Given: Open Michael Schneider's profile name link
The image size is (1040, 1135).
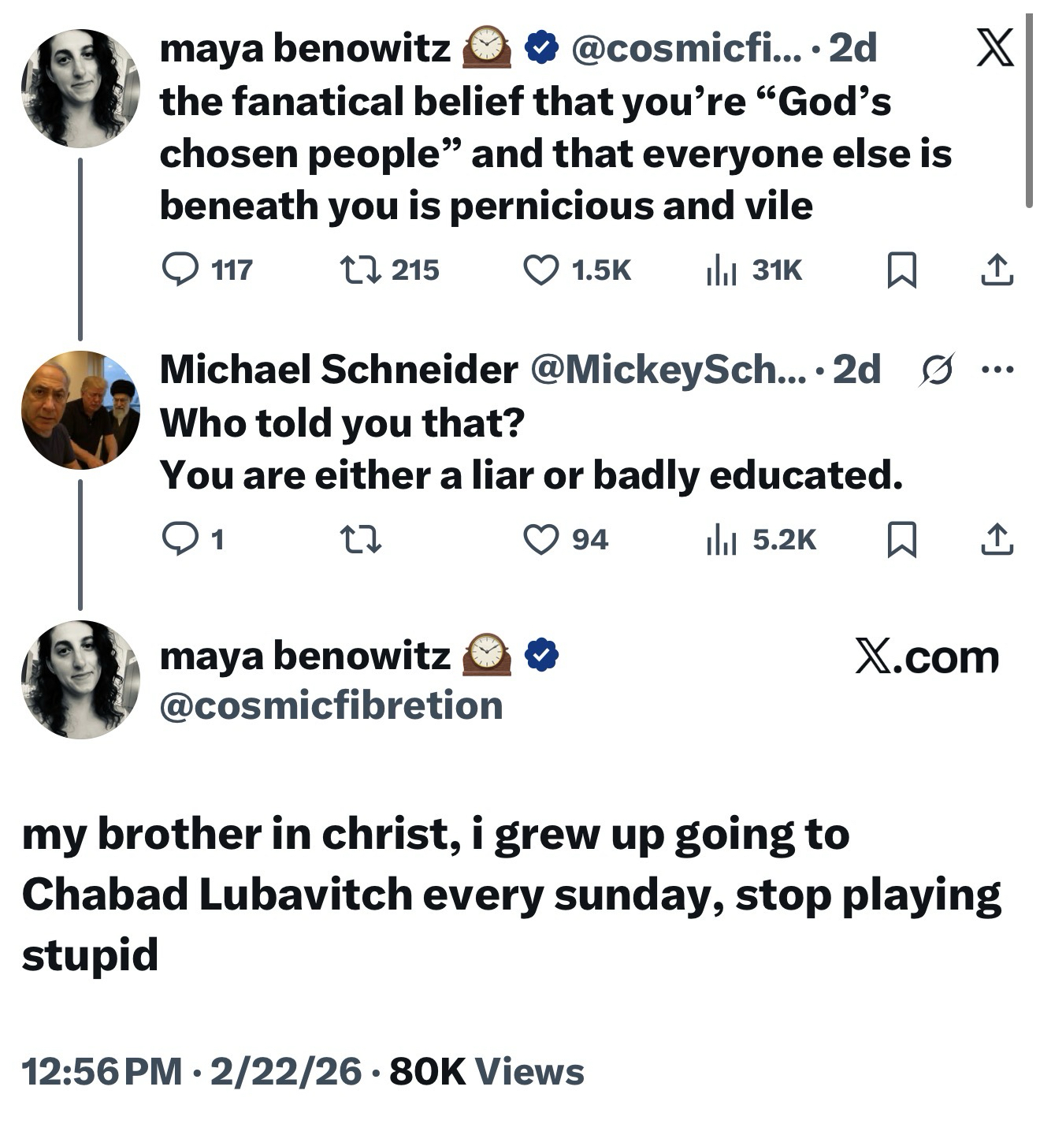Looking at the screenshot, I should point(339,369).
